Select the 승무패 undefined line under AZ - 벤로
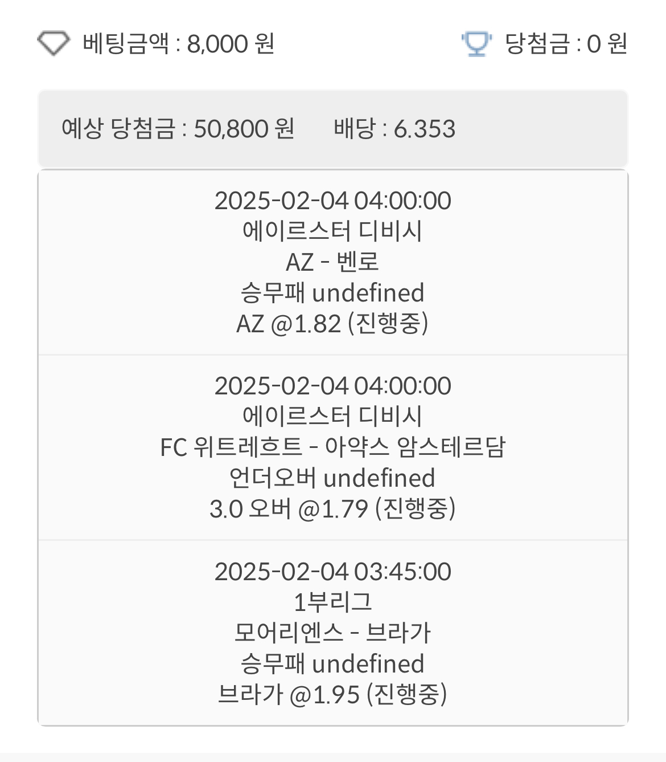The width and height of the screenshot is (666, 762). pos(332,293)
